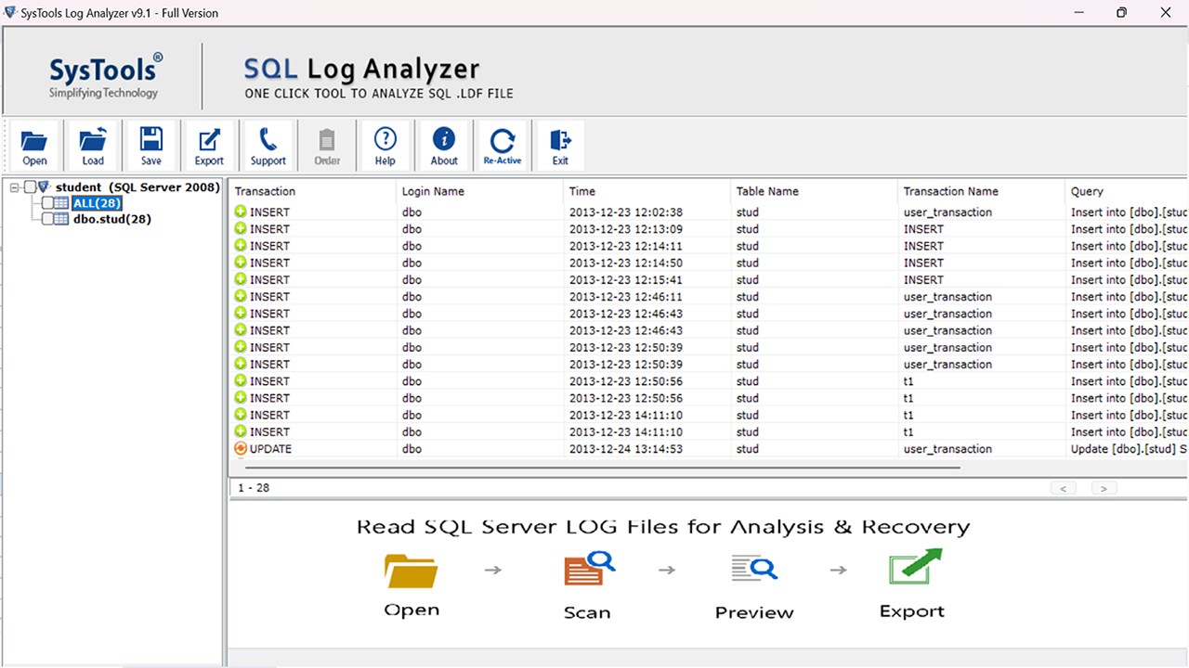Click table icon next to dbo.stud(28)

click(62, 219)
